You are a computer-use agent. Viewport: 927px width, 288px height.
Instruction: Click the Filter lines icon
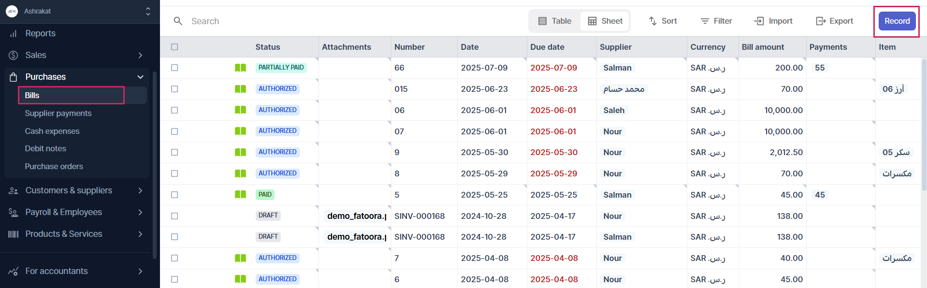point(705,21)
